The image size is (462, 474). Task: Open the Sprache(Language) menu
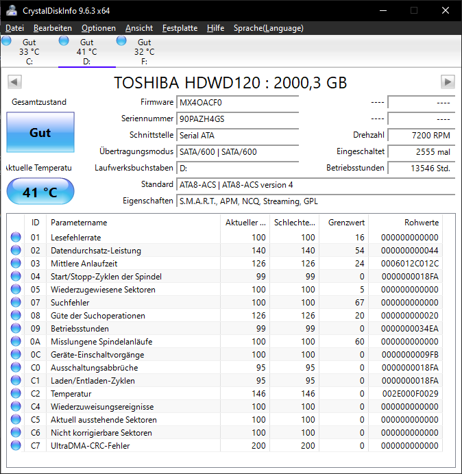[x=269, y=28]
